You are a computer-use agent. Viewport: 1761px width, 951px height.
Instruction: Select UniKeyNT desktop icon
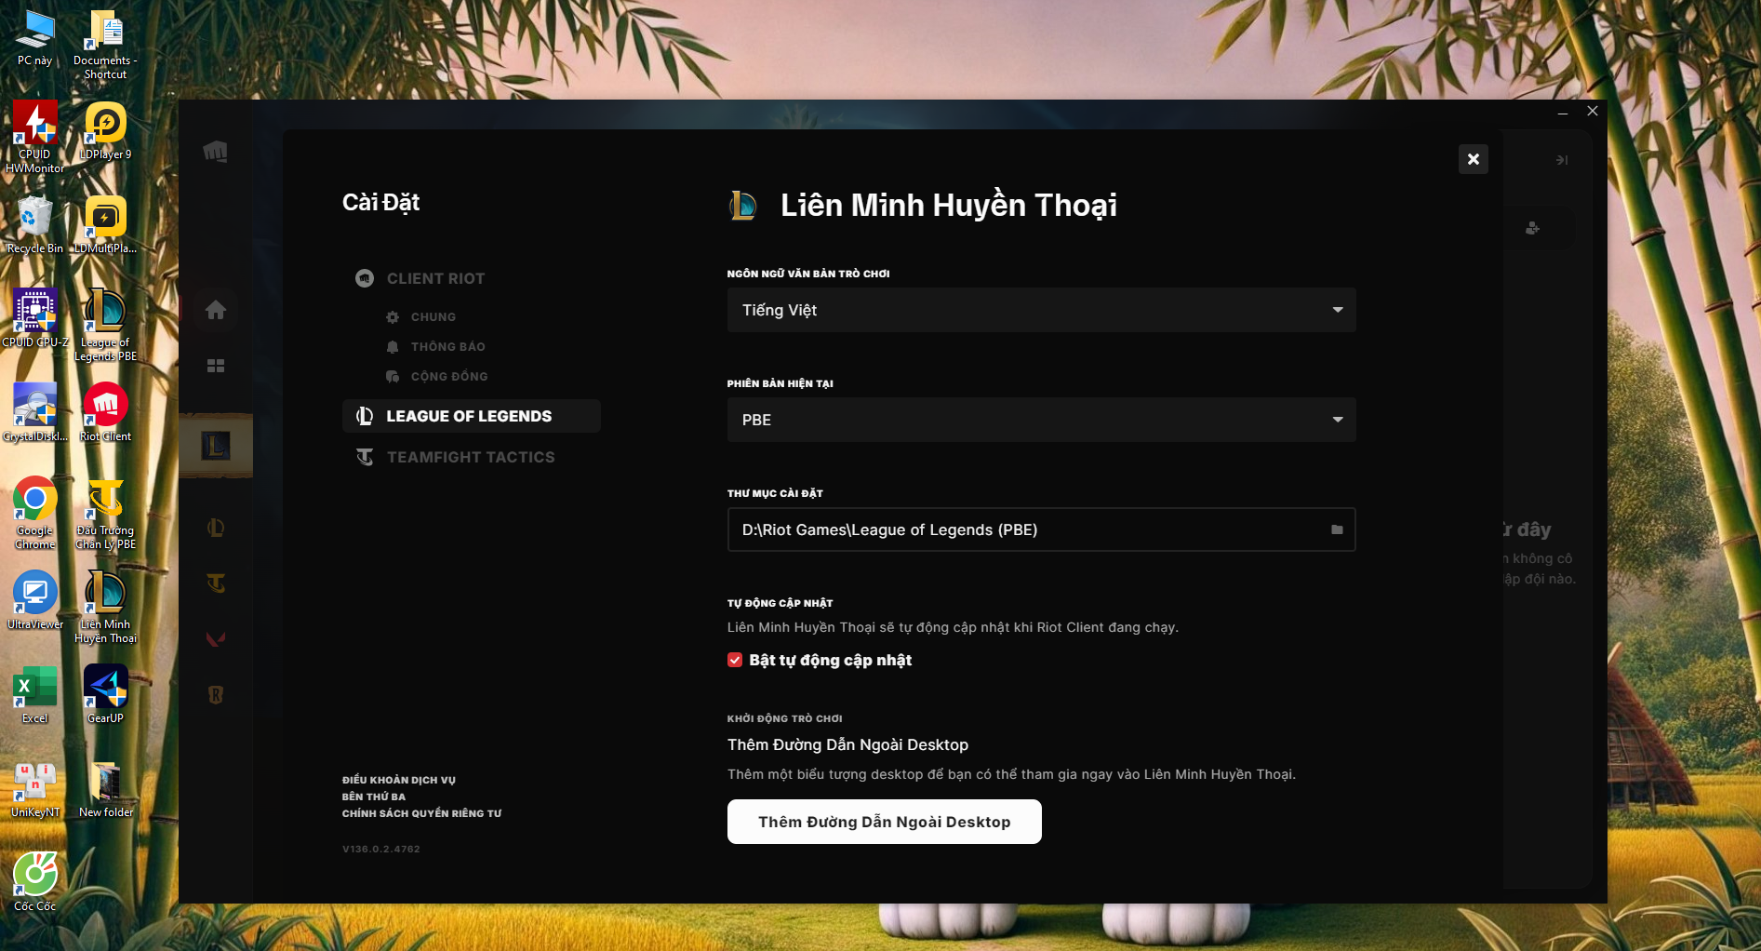pyautogui.click(x=35, y=788)
